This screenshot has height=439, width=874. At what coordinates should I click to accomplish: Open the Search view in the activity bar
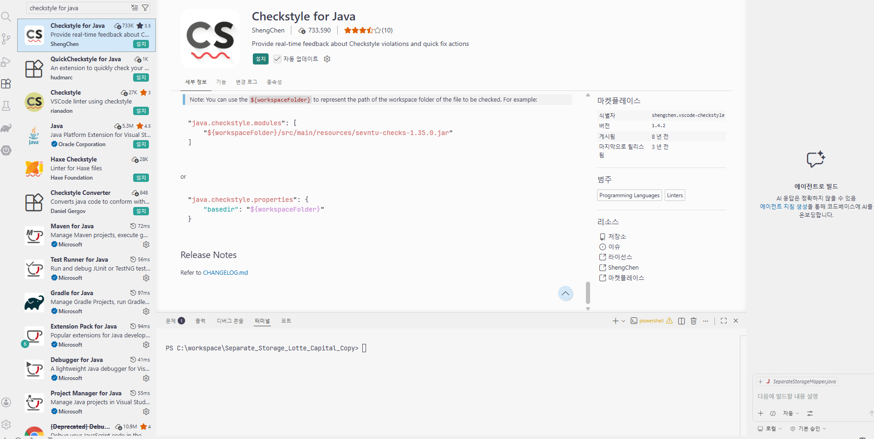[6, 17]
